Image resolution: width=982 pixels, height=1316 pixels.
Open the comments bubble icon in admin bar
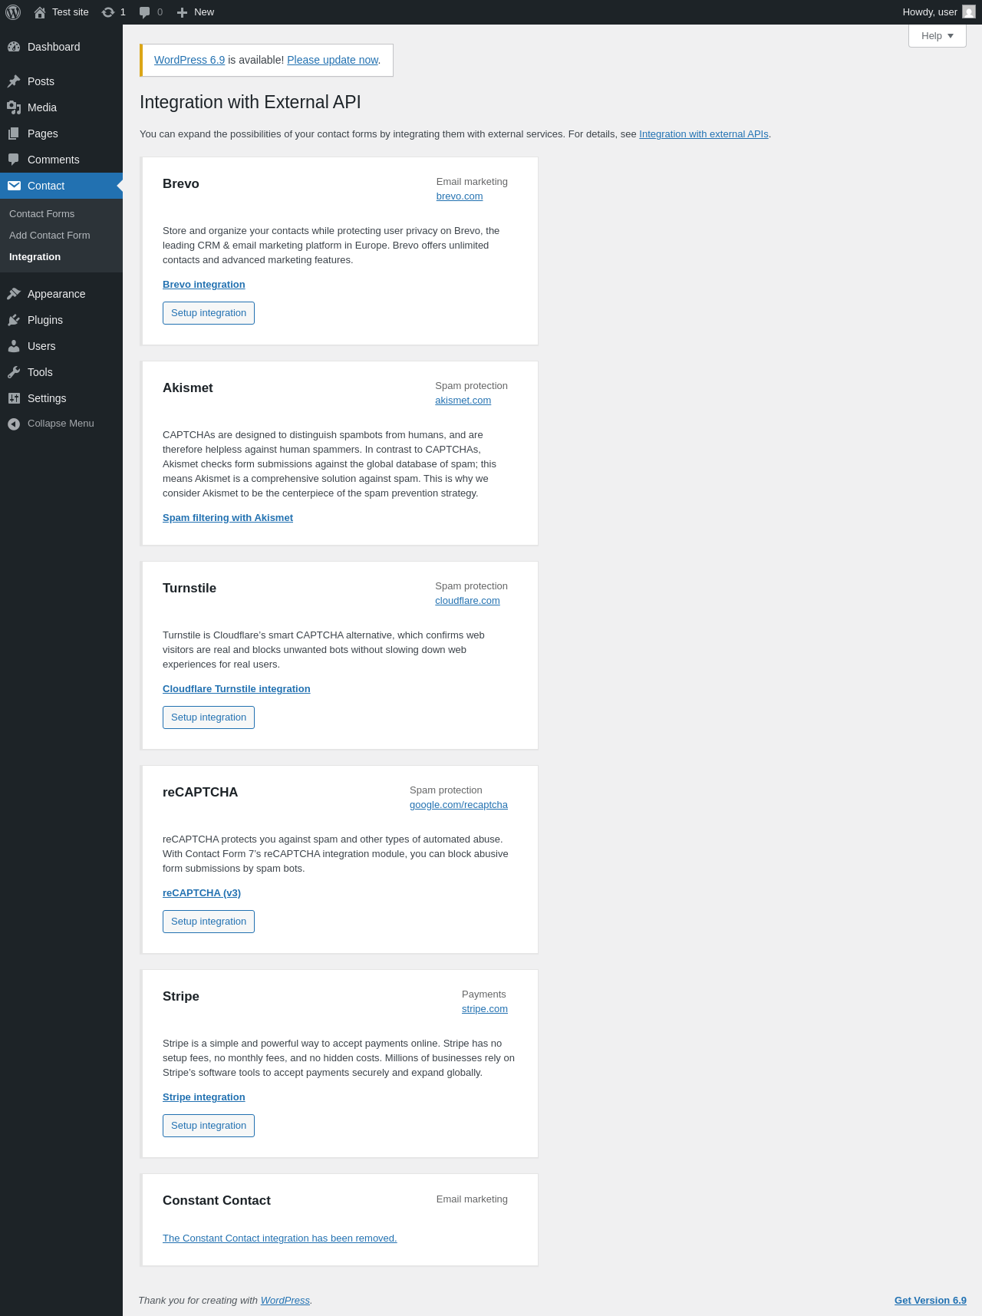[144, 12]
